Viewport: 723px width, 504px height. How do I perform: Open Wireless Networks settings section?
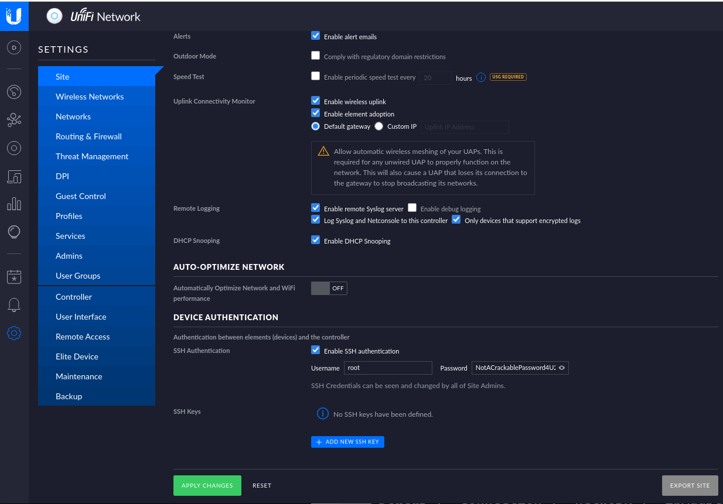point(90,97)
